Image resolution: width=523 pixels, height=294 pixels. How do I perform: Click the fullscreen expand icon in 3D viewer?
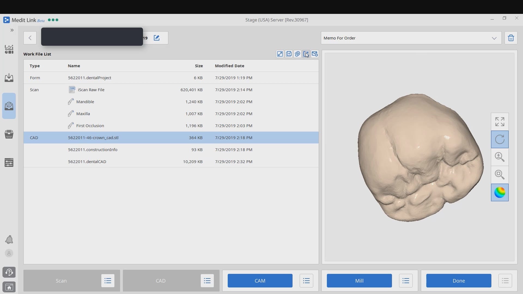(x=500, y=122)
